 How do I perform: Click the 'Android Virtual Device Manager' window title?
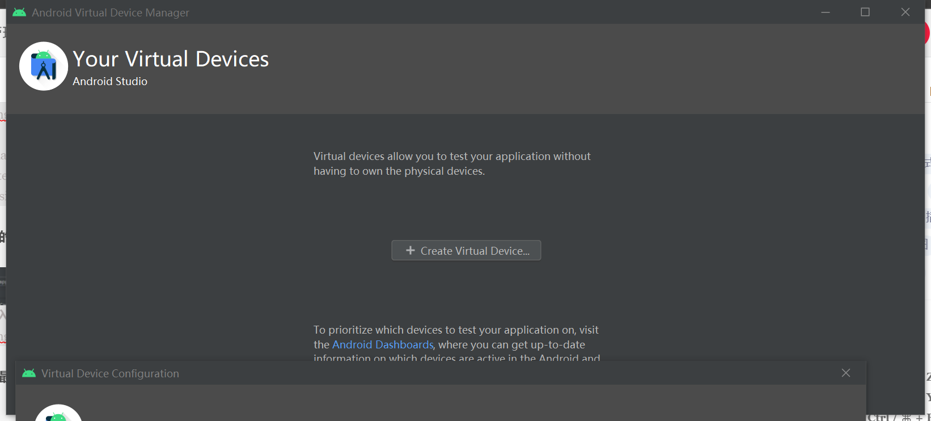coord(111,12)
